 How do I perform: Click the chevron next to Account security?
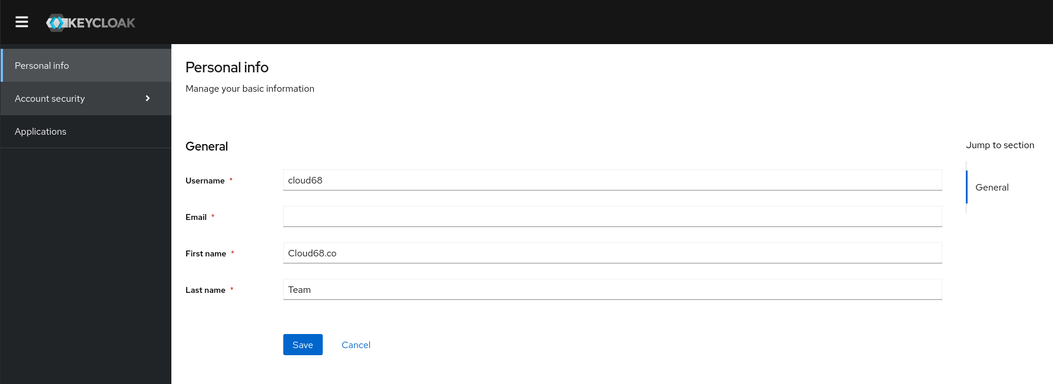tap(147, 98)
